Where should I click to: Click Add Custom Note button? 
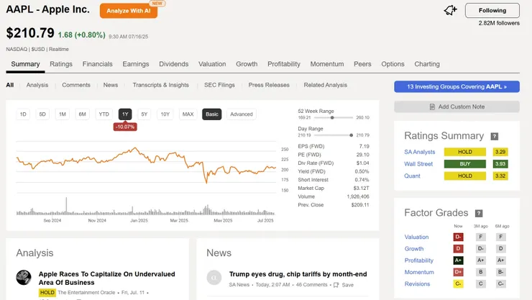457,106
